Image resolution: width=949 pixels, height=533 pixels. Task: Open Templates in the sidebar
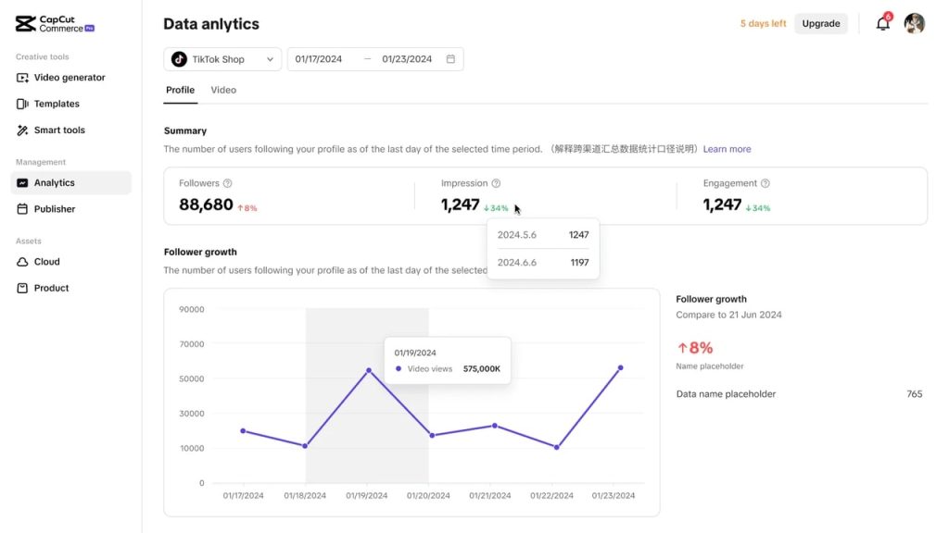[x=57, y=104]
